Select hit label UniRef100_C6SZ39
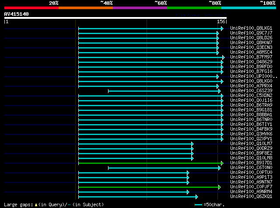280x208 pixels. click(x=251, y=91)
